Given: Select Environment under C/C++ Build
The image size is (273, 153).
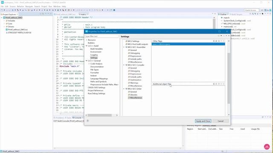Looking at the screenshot, I should 96,52.
